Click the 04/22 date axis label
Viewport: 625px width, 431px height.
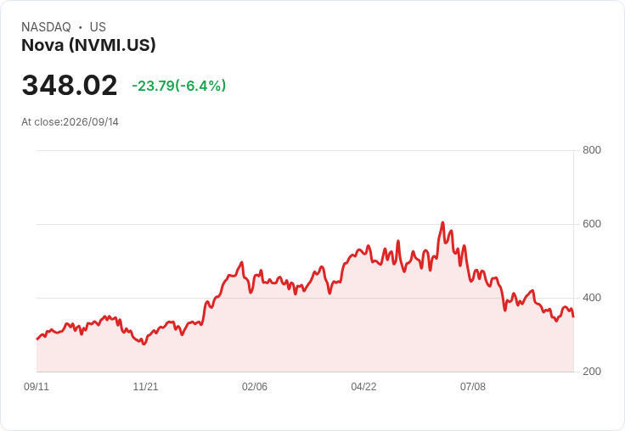point(363,386)
